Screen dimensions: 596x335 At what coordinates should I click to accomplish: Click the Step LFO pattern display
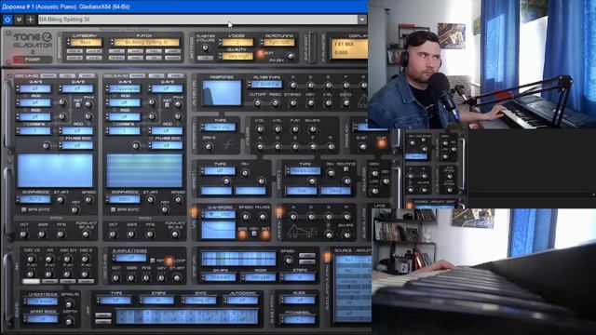(238, 259)
